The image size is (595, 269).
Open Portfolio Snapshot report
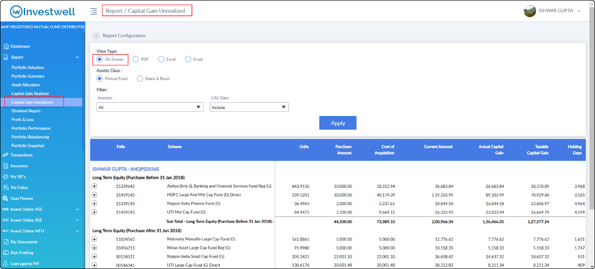pyautogui.click(x=28, y=145)
